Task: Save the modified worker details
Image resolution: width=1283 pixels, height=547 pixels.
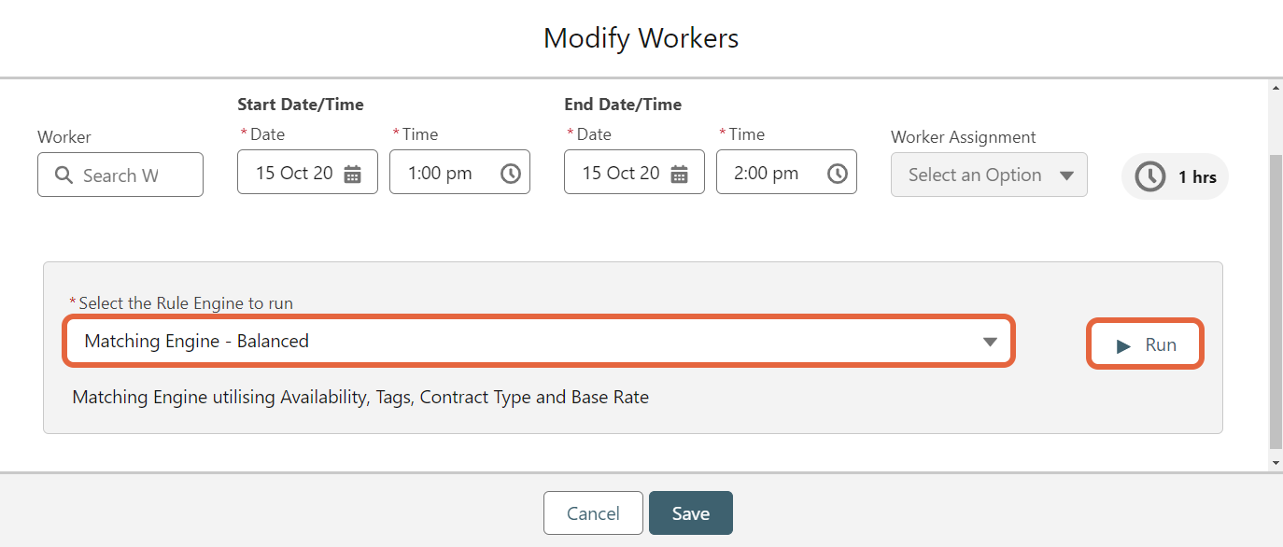Action: [x=690, y=512]
